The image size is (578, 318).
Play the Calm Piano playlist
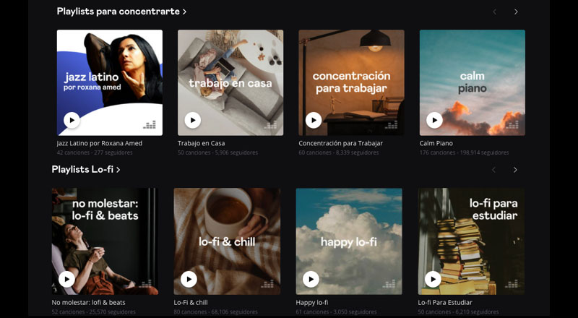click(434, 120)
